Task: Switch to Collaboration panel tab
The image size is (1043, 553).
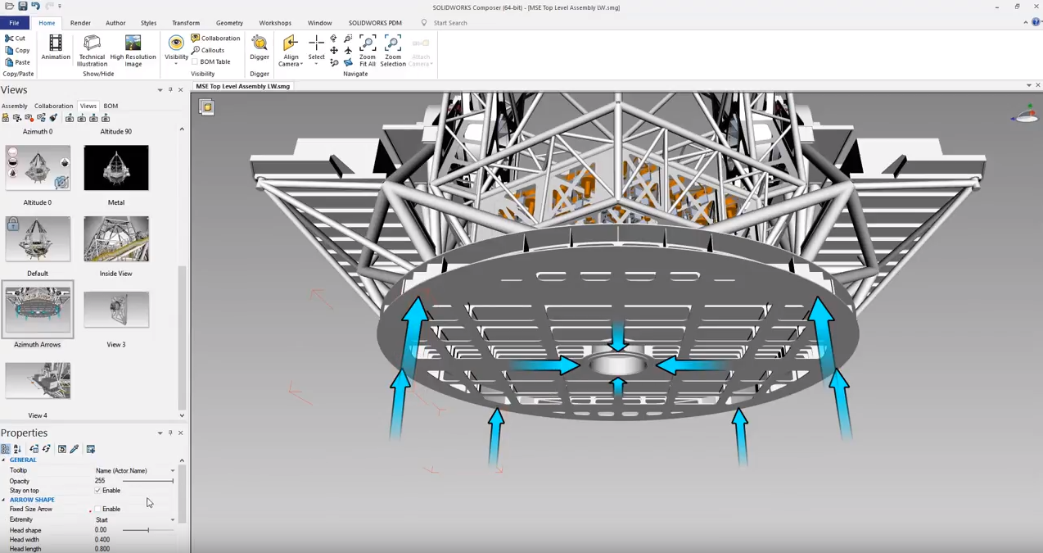Action: (53, 106)
